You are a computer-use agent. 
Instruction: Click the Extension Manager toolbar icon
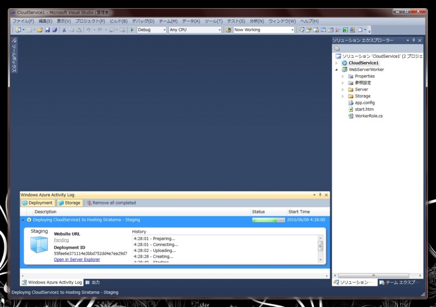coord(352,30)
